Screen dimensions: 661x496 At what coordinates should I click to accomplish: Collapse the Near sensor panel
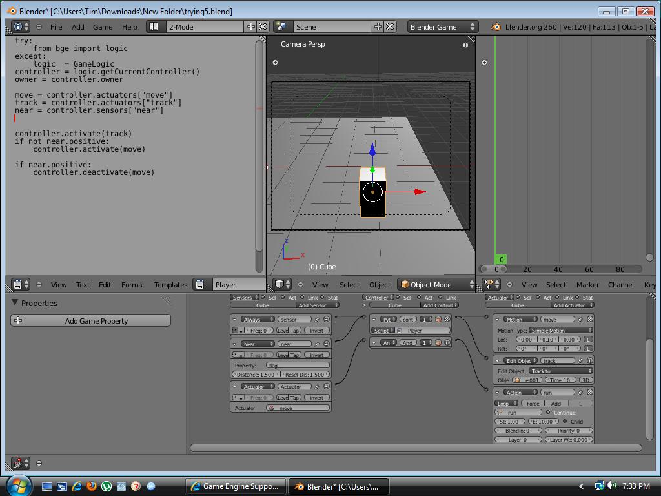(x=235, y=344)
